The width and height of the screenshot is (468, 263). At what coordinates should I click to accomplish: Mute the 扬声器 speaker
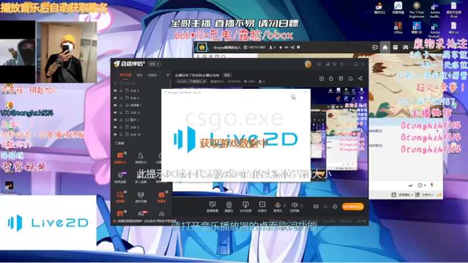tap(294, 206)
